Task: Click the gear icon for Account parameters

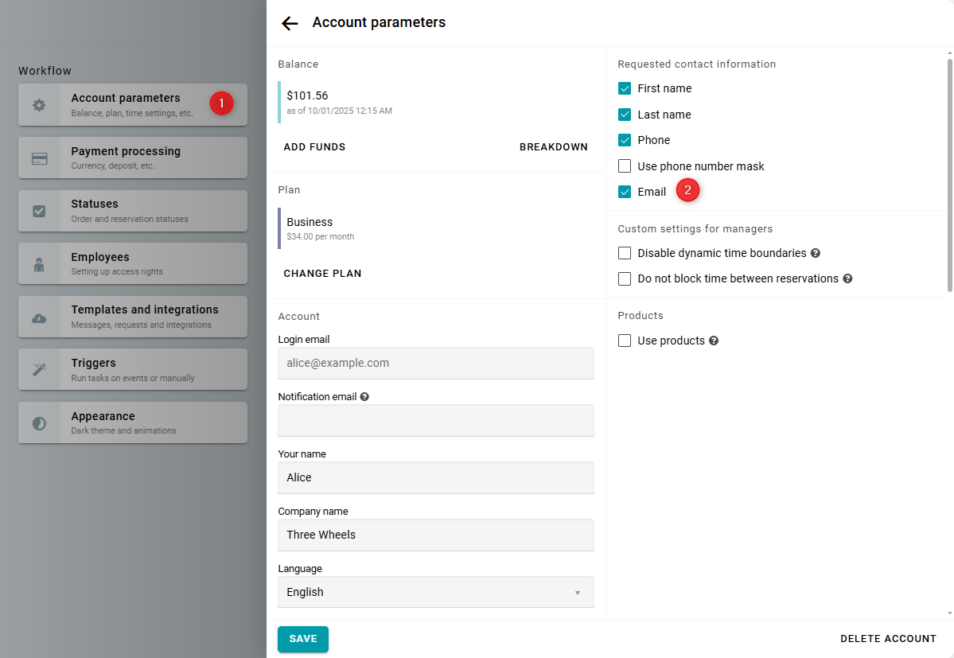Action: coord(39,105)
